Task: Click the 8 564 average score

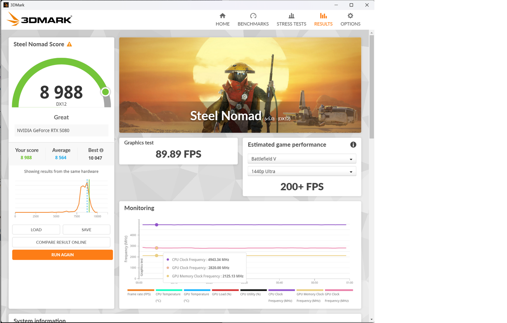Action: (61, 158)
